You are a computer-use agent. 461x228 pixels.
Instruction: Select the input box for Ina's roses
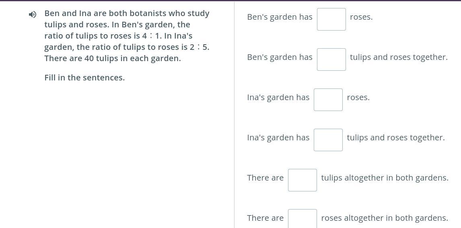pos(328,100)
